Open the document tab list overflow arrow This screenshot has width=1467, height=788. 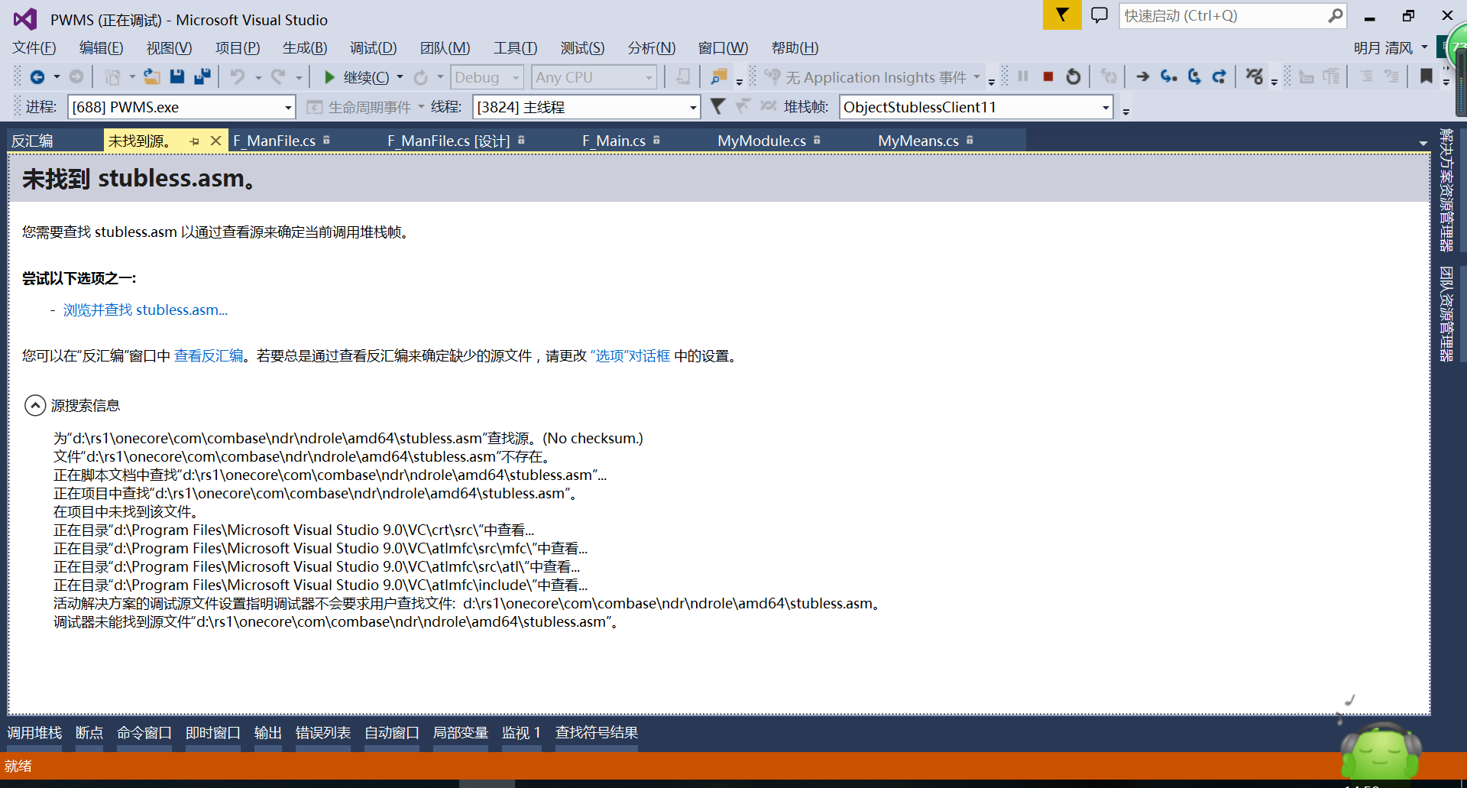1423,143
